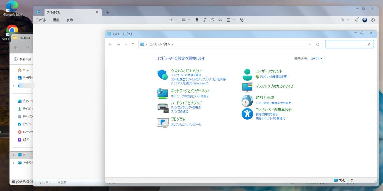Viewport: 383px width, 191px height.
Task: Open Copilot rewrite dropdown in Notepad
Action: point(345,20)
